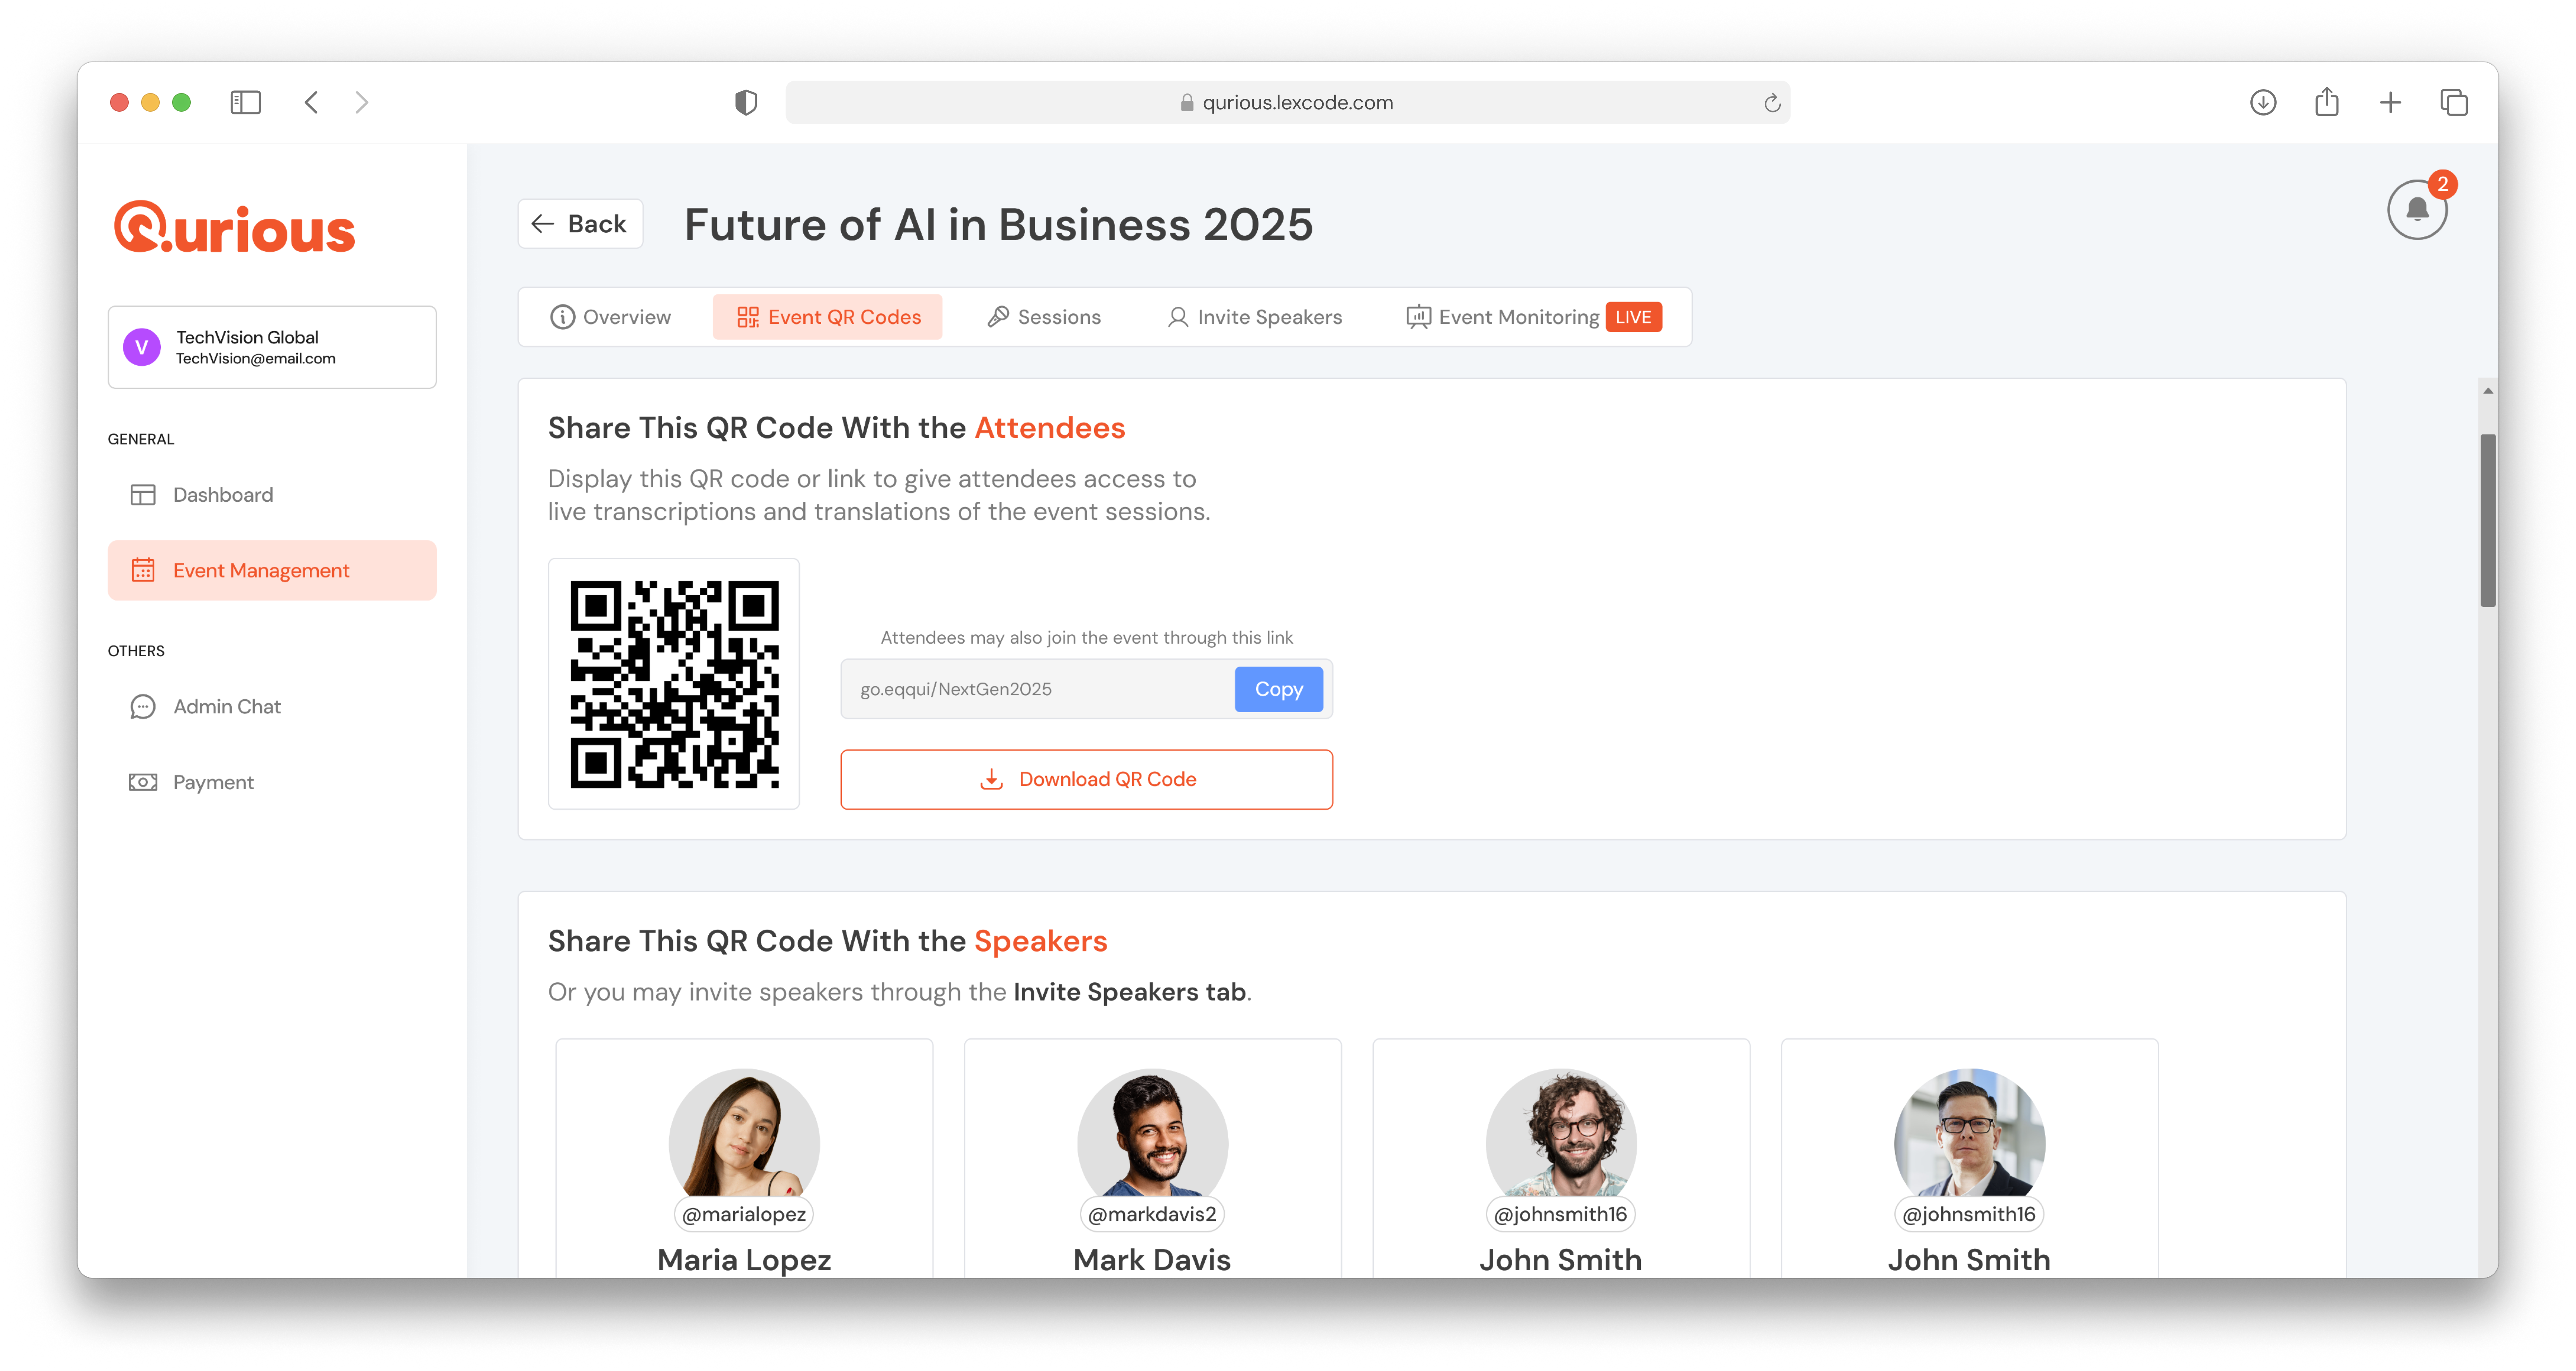Click the @marialopez handle

pyautogui.click(x=744, y=1214)
